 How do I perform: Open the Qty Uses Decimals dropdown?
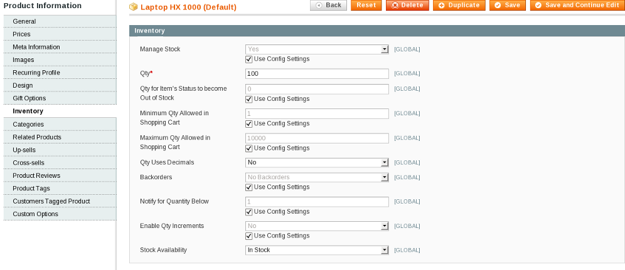(x=317, y=163)
